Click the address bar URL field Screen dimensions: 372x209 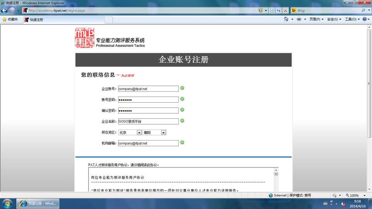(x=140, y=10)
